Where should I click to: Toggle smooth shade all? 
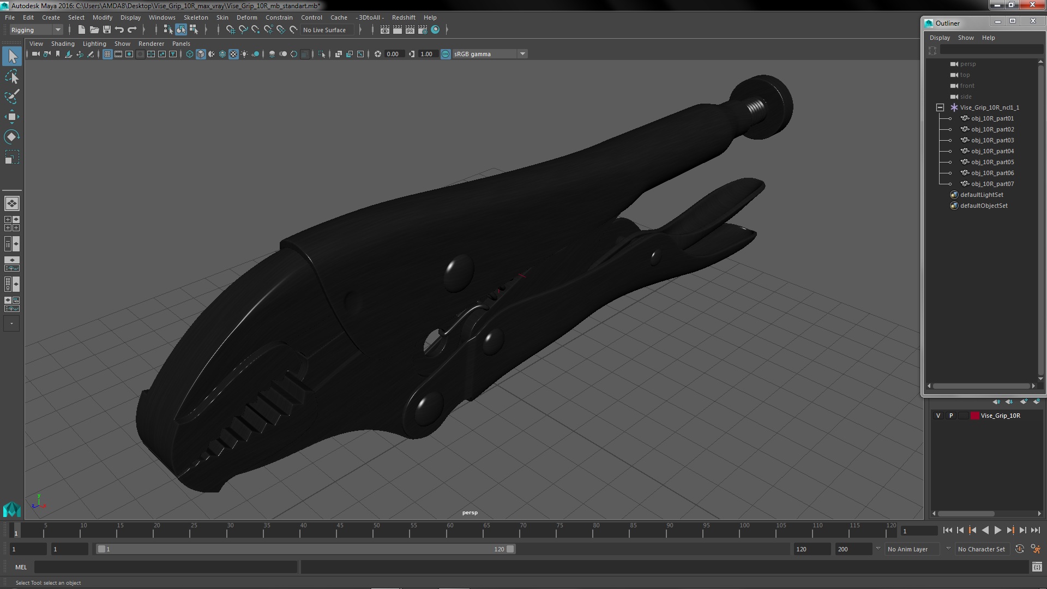tap(201, 54)
